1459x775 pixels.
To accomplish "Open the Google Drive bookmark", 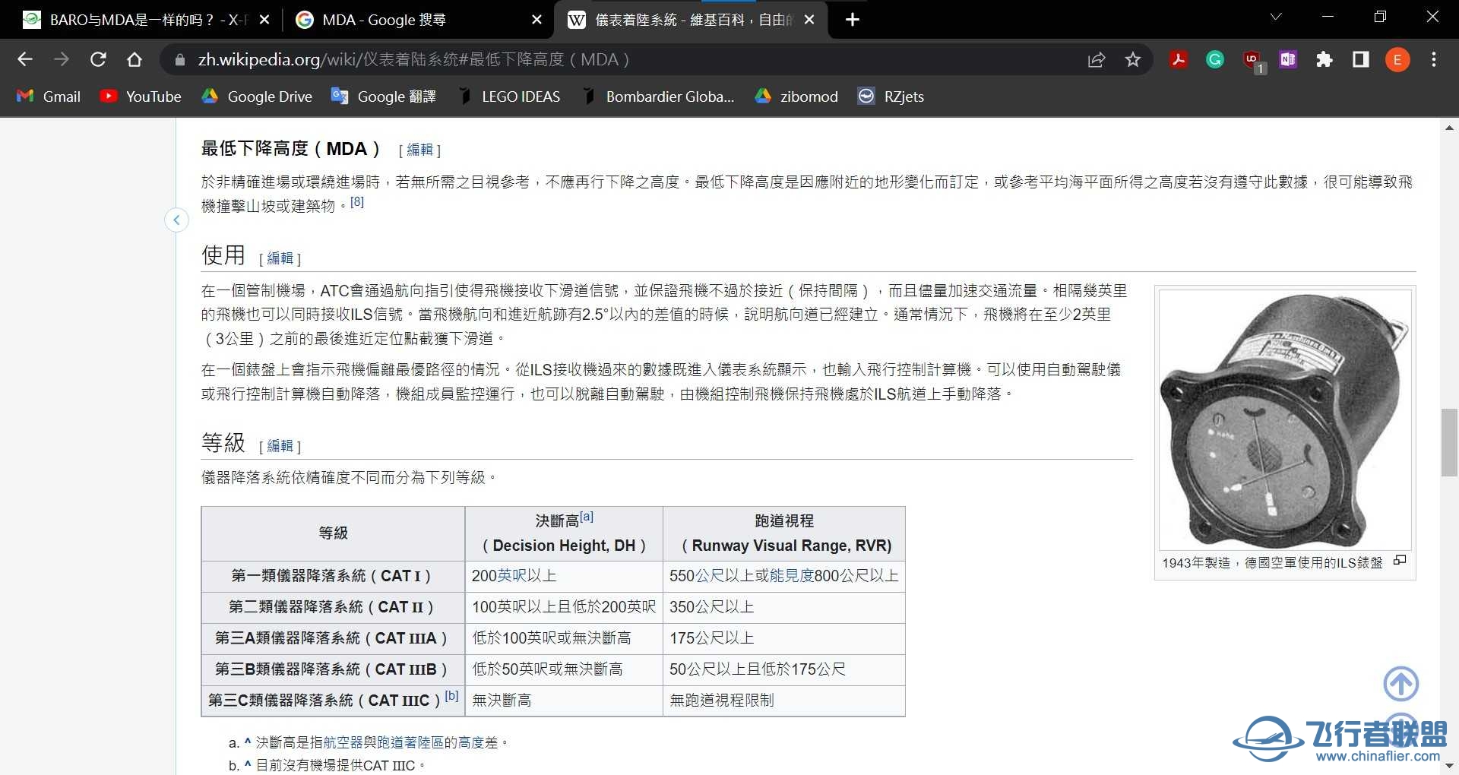I will tap(257, 96).
